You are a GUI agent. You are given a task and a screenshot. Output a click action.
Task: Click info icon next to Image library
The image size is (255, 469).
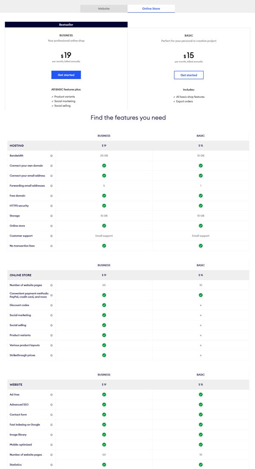click(51, 435)
